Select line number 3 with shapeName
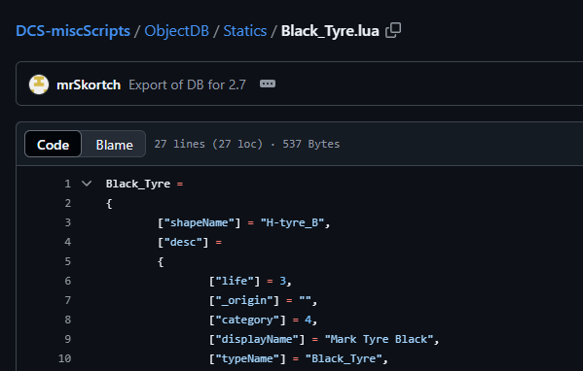Screen dimensions: 583x371 [x=68, y=222]
